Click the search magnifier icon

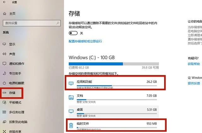pyautogui.click(x=57, y=23)
